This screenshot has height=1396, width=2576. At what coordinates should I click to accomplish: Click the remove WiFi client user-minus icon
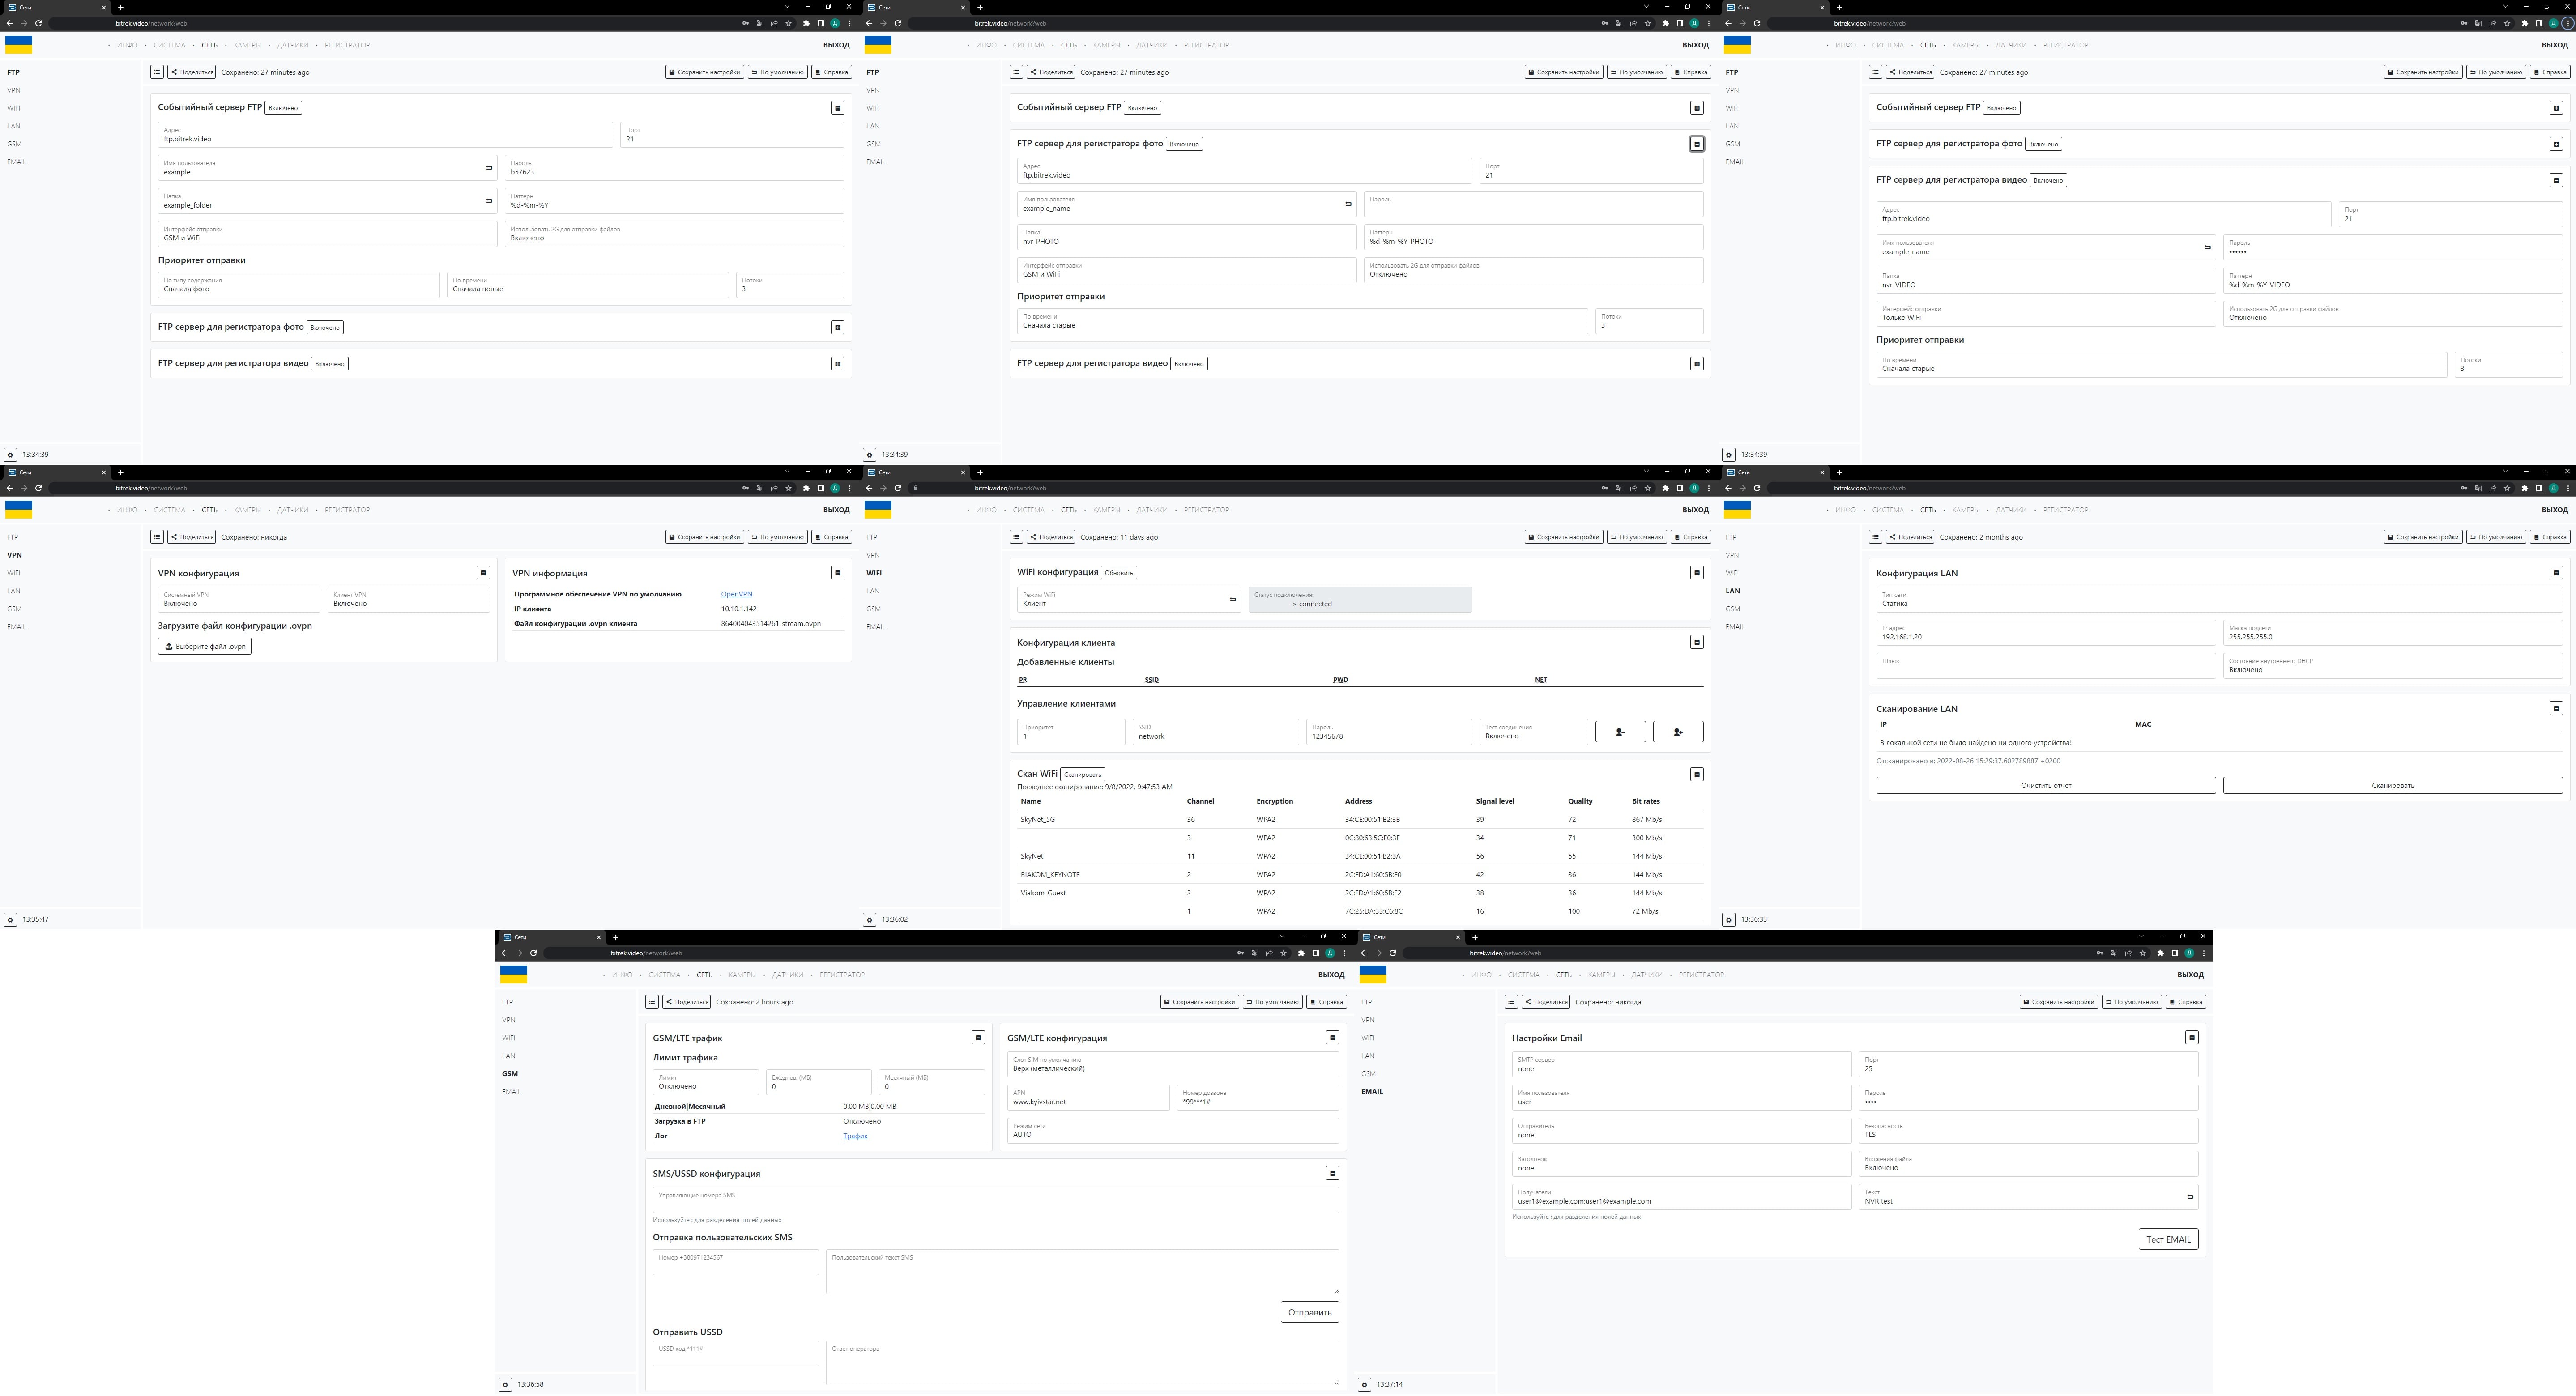[1620, 732]
